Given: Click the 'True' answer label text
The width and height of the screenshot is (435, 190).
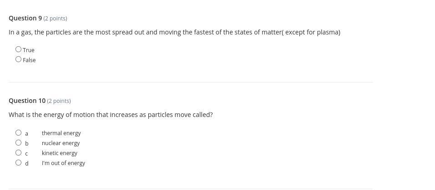Looking at the screenshot, I should click(x=29, y=50).
